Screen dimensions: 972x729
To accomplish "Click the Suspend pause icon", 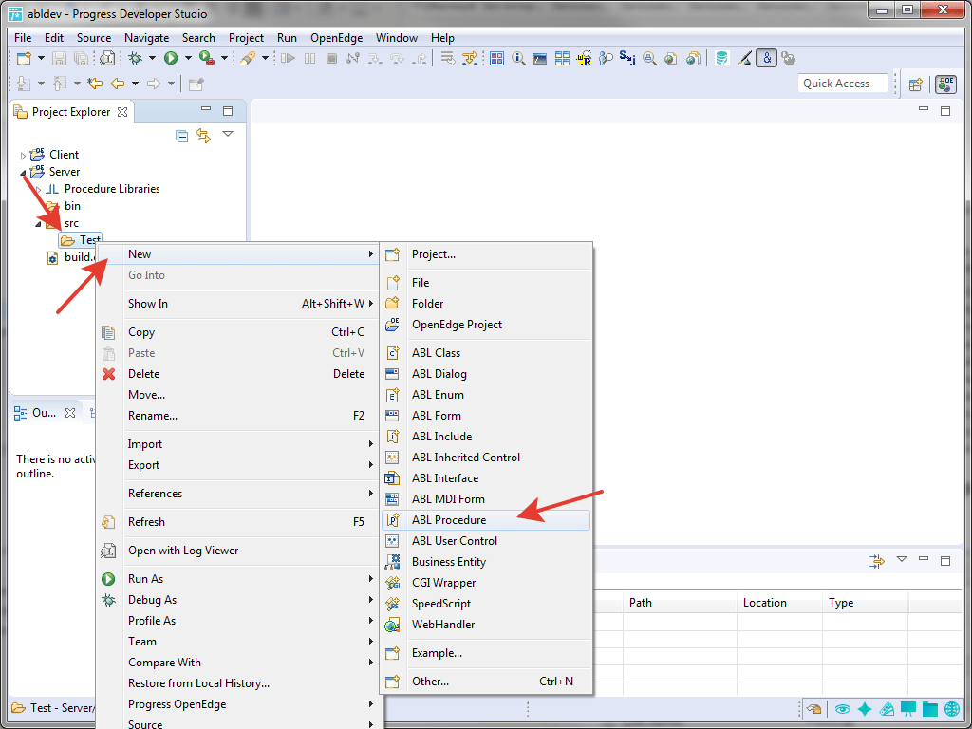I will tap(309, 58).
